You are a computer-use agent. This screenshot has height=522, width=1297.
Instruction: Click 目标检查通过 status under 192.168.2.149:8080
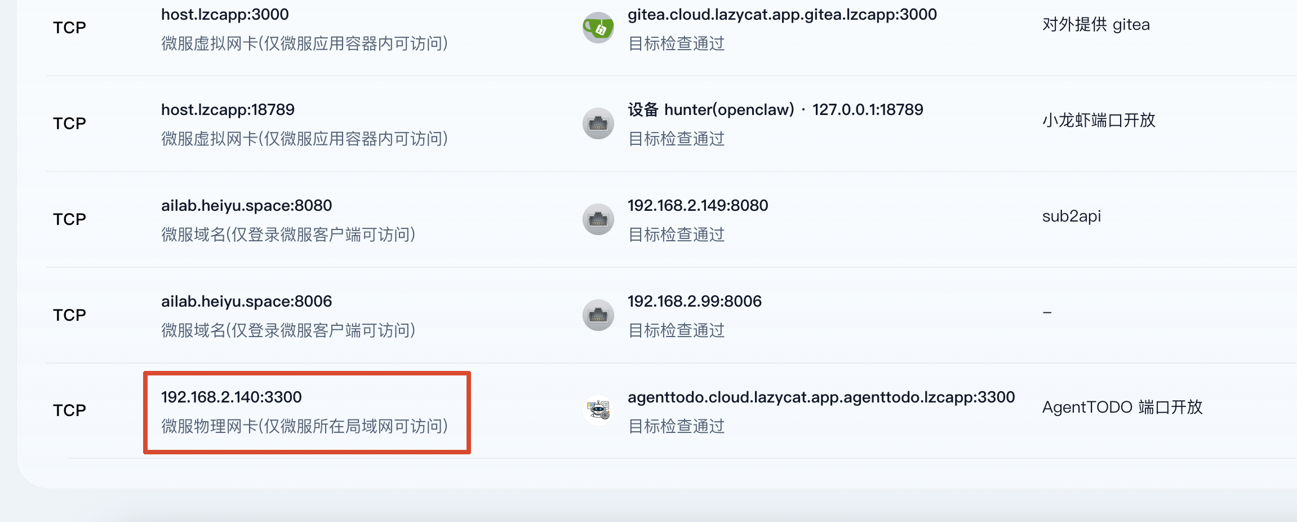coord(676,235)
